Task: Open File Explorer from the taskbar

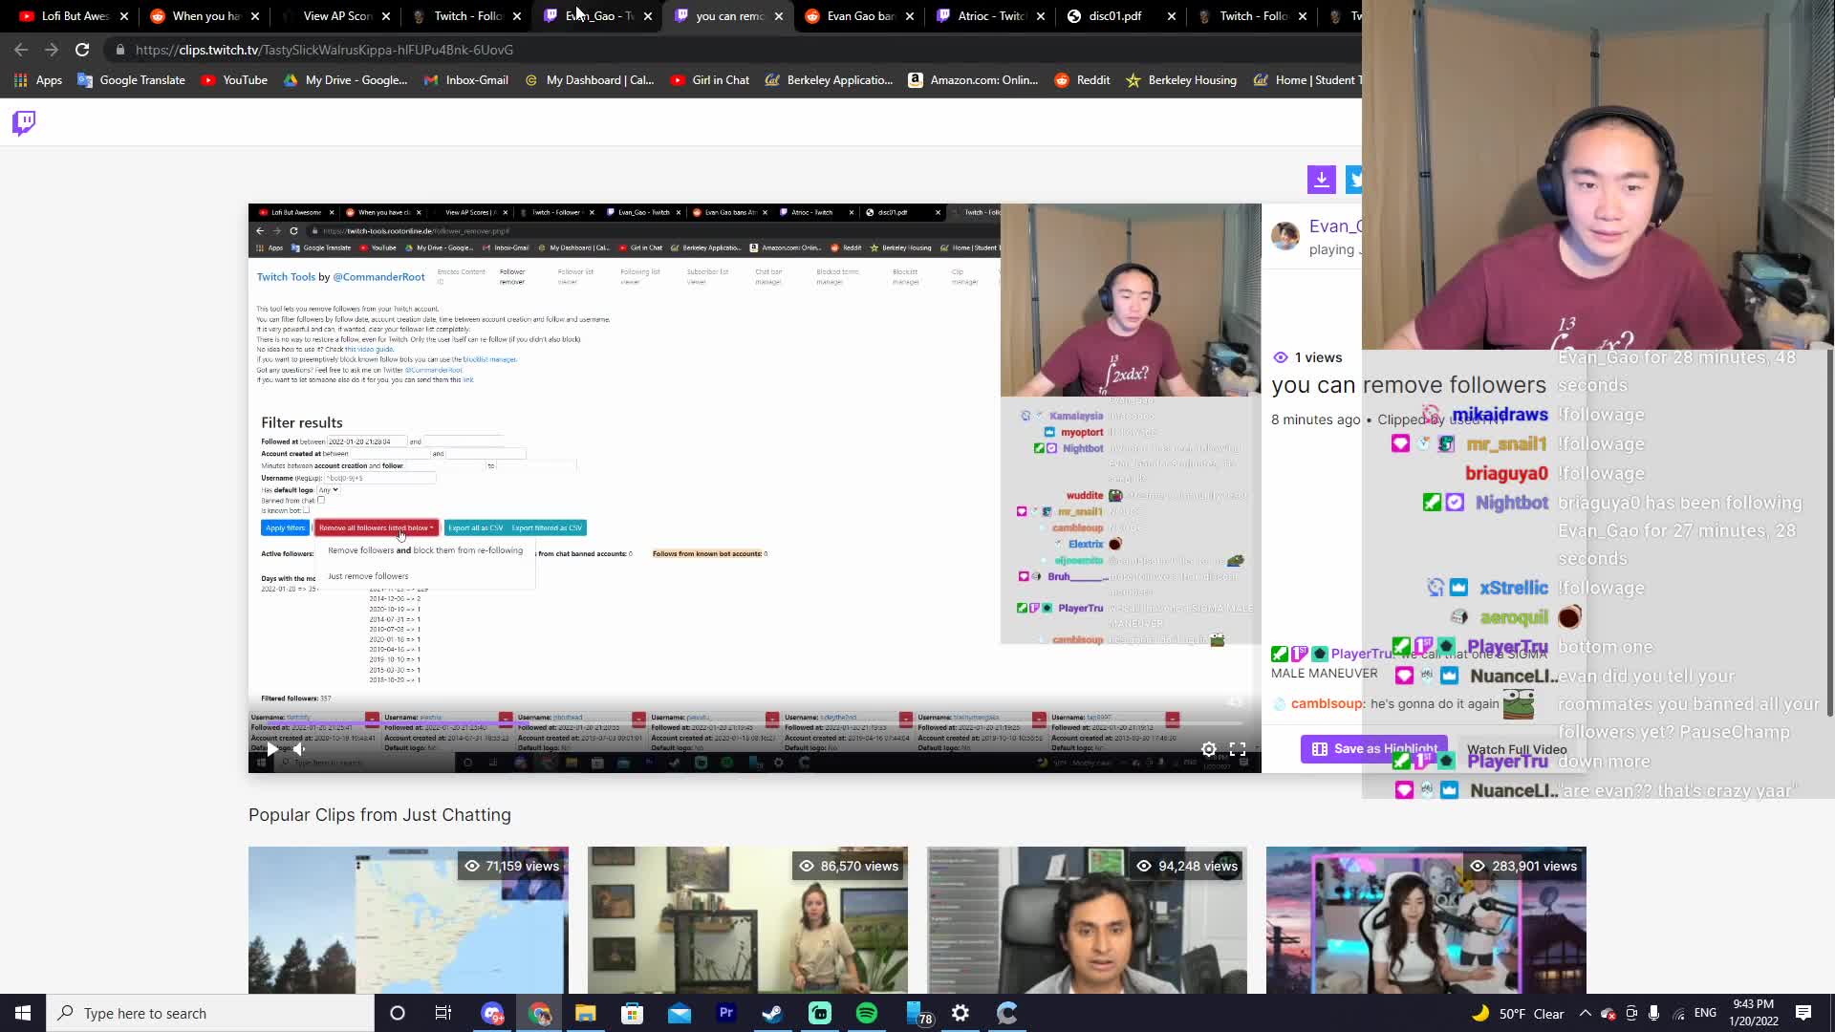Action: [586, 1013]
